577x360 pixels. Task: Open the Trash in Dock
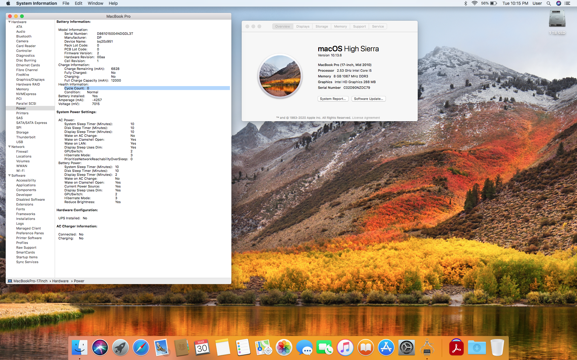click(x=497, y=348)
